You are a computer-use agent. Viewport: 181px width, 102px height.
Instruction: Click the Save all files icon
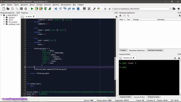(x=17, y=9)
